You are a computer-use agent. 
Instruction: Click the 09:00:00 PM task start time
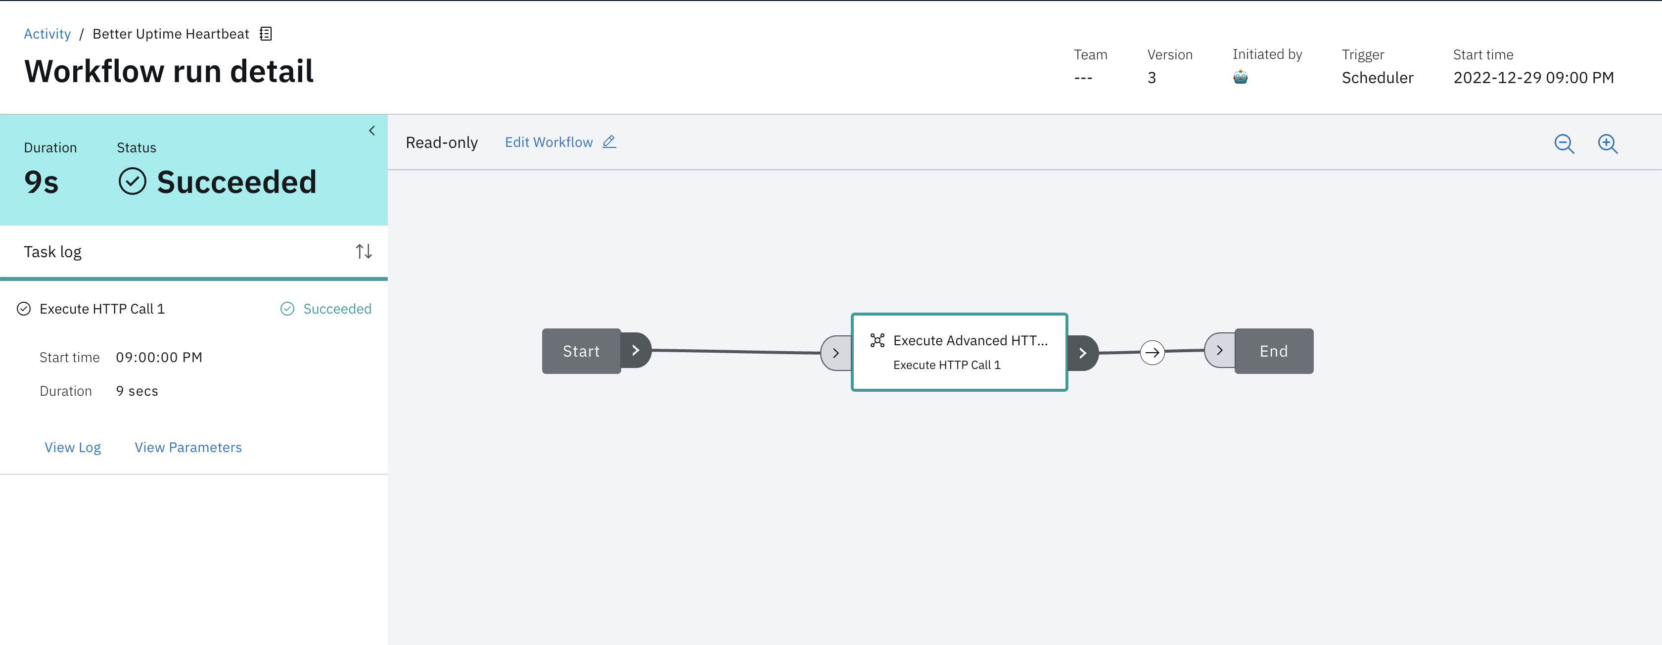pyautogui.click(x=159, y=357)
